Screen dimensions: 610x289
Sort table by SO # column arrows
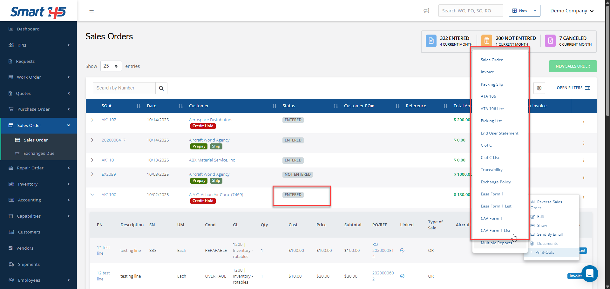point(139,106)
